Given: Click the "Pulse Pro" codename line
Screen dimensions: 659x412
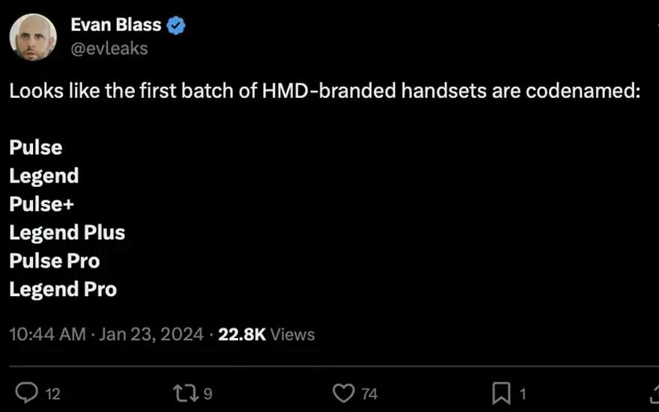Looking at the screenshot, I should [x=54, y=261].
